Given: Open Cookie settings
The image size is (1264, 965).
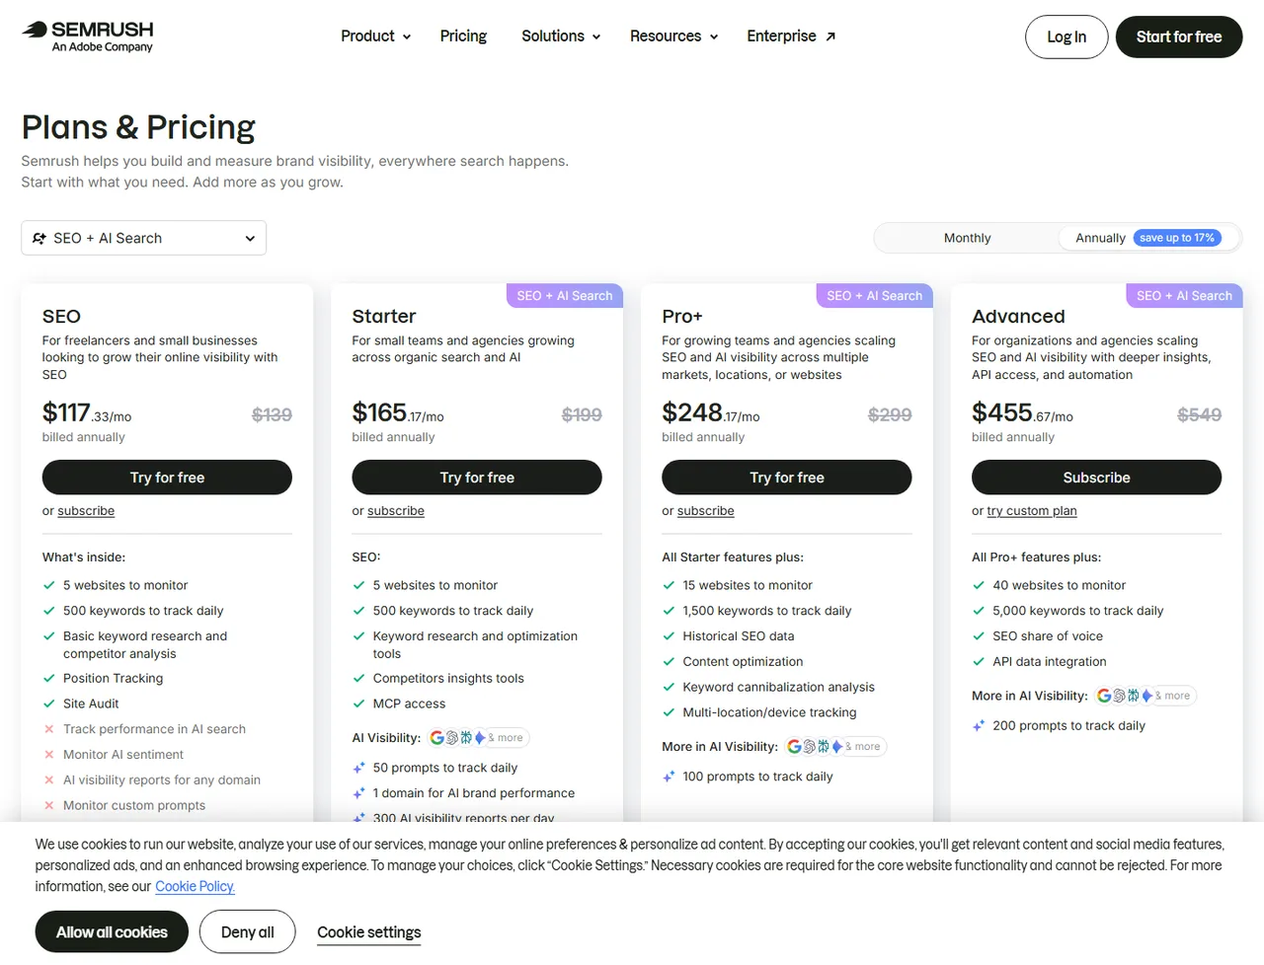Looking at the screenshot, I should click(368, 932).
